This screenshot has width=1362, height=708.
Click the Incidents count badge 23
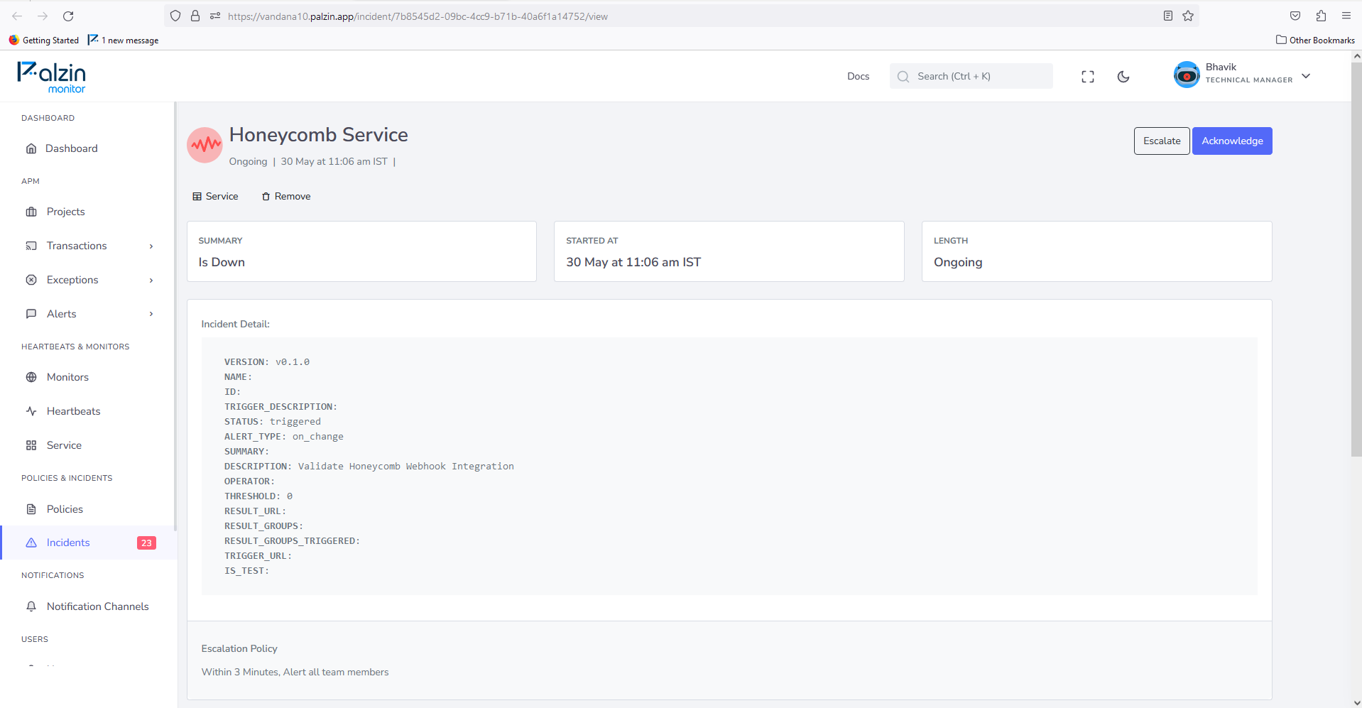(x=146, y=543)
